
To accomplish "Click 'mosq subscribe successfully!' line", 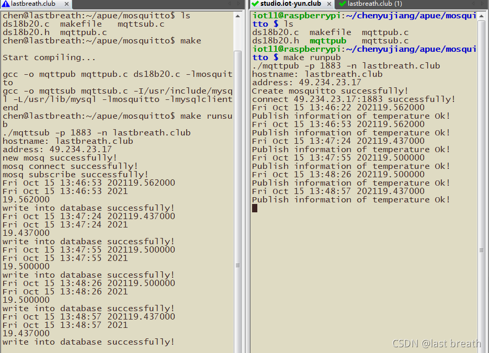I will pos(75,175).
